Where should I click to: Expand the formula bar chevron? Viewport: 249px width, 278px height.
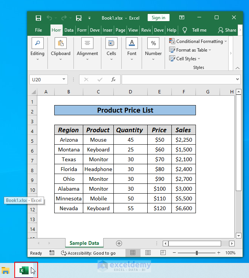pyautogui.click(x=237, y=79)
